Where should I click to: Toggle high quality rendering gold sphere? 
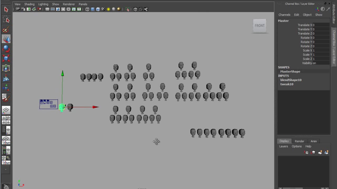(119, 9)
